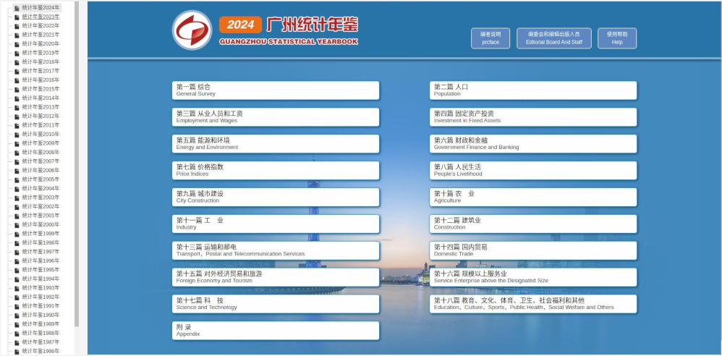Click the file icon next to 统计年鉴1995年
This screenshot has width=722, height=356.
(17, 270)
